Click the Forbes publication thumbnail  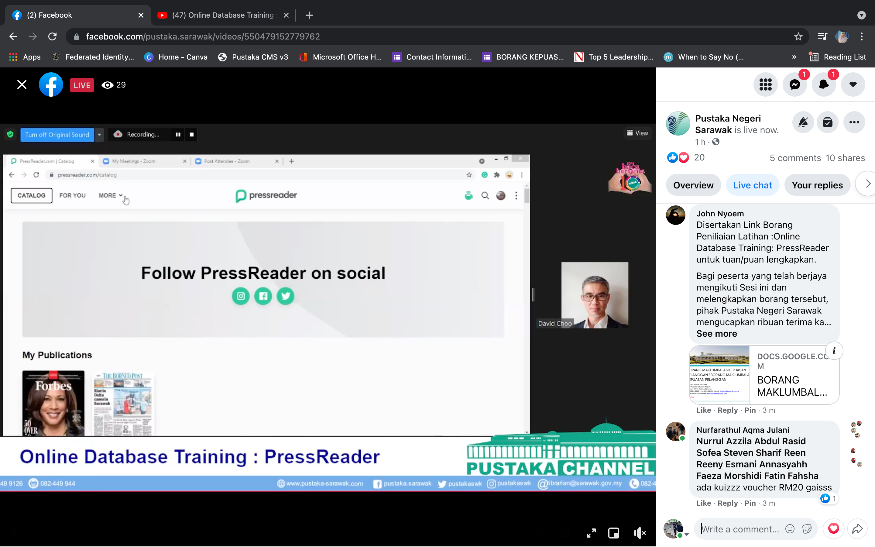tap(53, 403)
